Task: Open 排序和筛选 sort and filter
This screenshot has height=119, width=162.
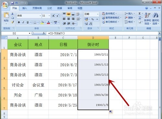Action: point(147,18)
